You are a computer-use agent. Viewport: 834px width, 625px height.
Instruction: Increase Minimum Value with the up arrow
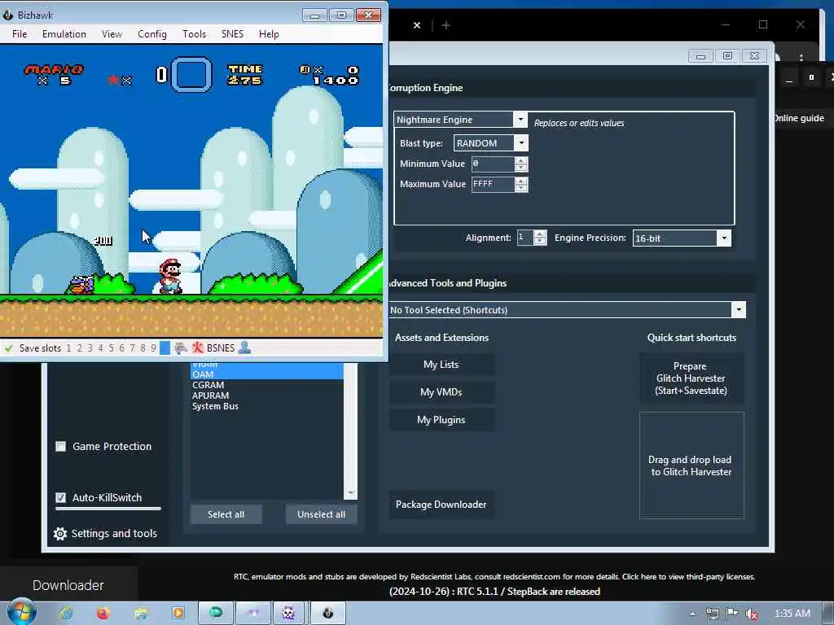click(521, 160)
